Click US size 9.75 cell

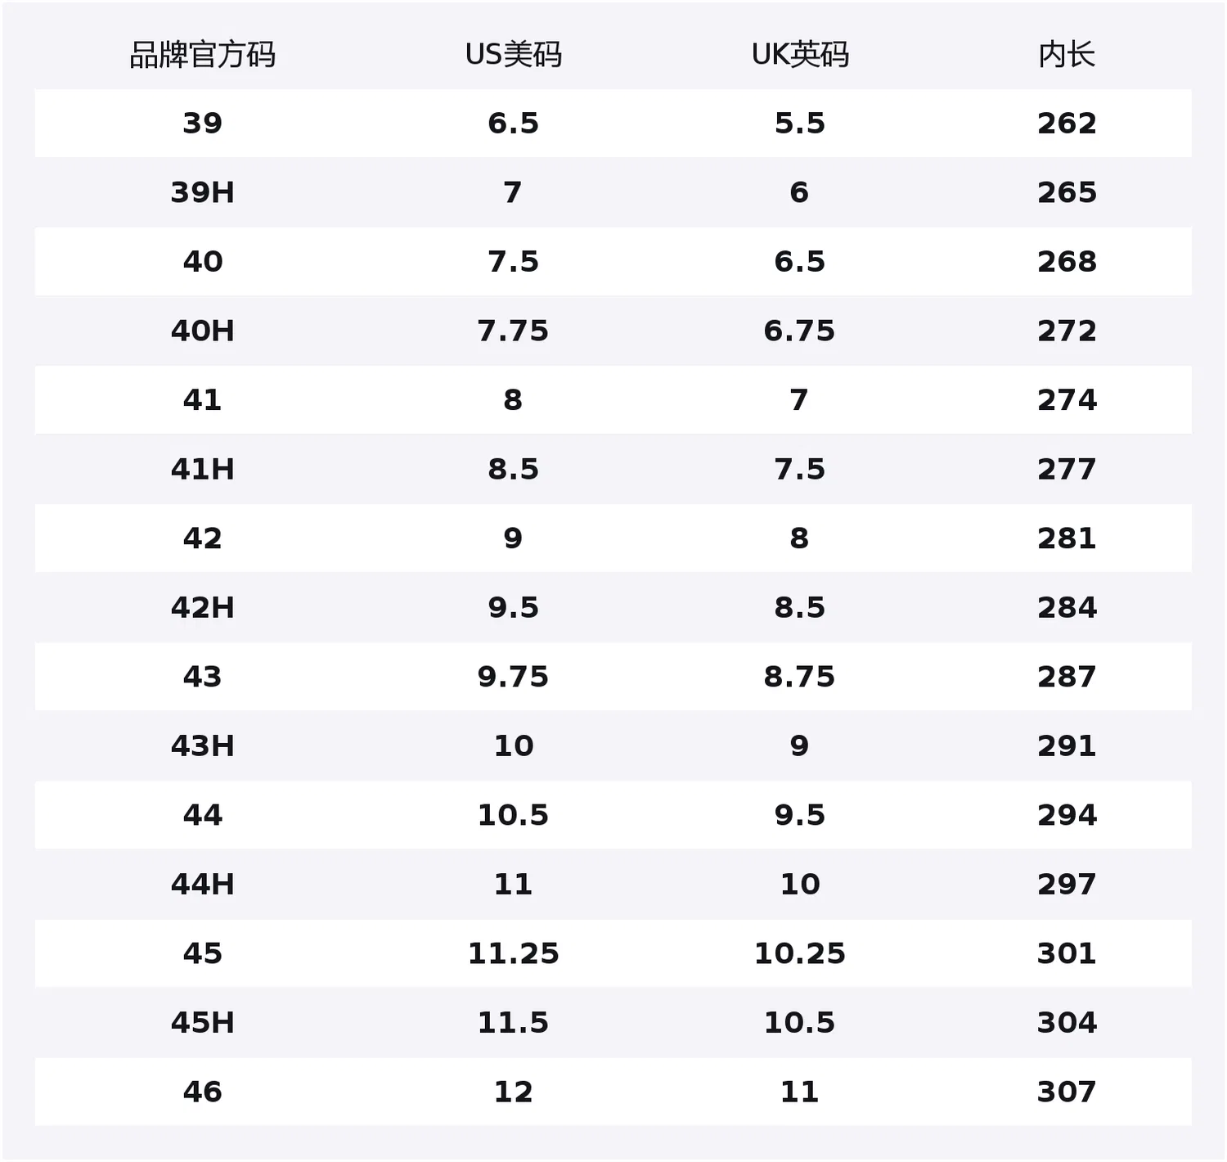click(x=513, y=677)
